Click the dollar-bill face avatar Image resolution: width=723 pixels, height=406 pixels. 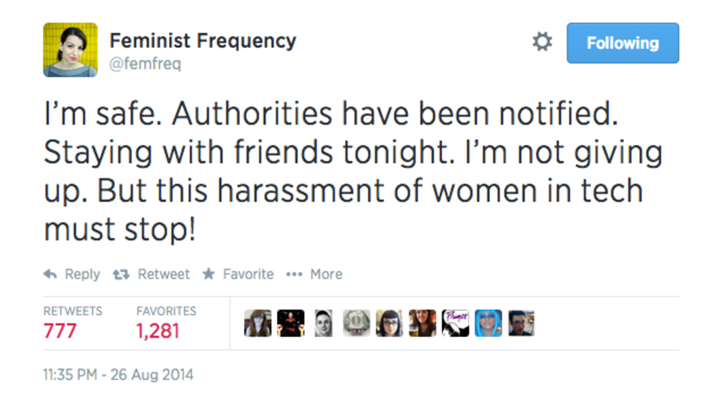356,323
